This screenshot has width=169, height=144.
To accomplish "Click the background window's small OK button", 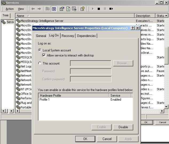I will point(147,122).
